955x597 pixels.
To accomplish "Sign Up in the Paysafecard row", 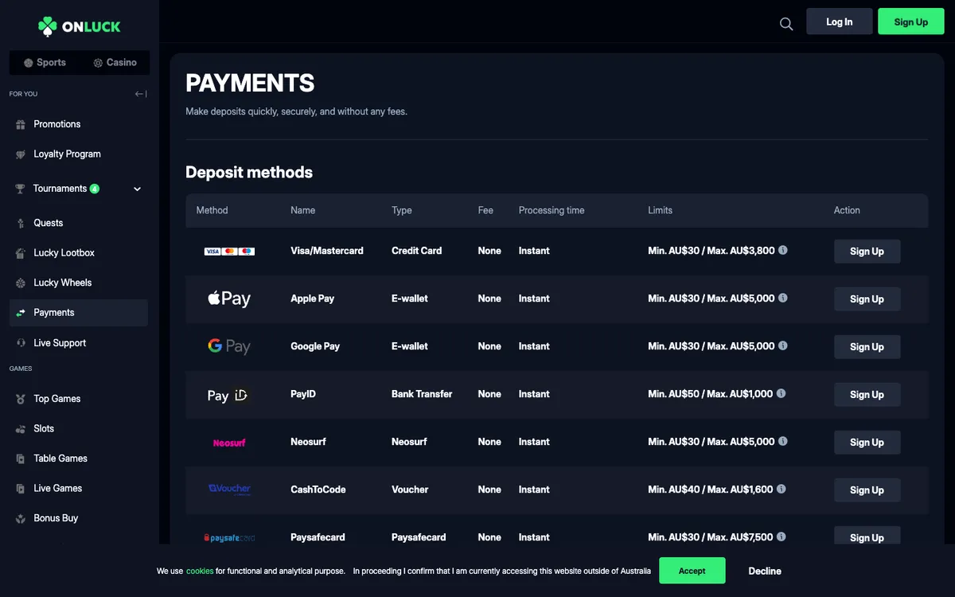I will pyautogui.click(x=867, y=537).
